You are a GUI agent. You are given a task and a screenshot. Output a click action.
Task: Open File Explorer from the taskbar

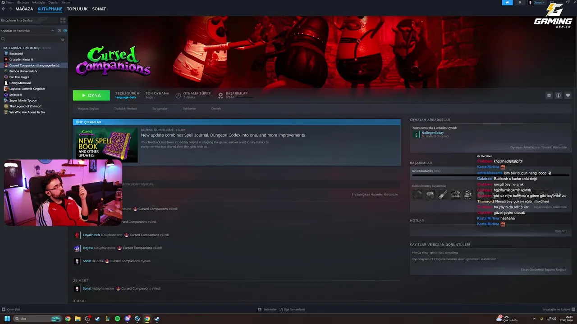[x=78, y=319]
